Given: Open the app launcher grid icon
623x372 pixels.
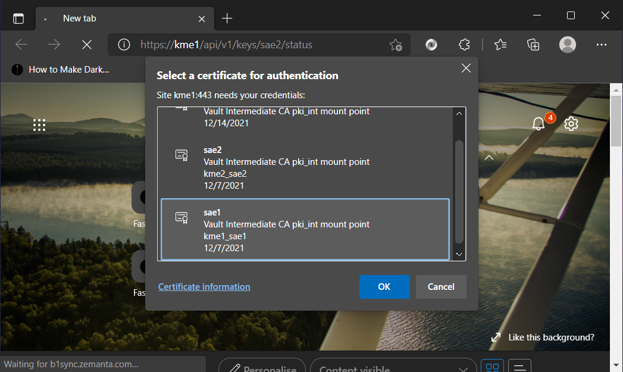Looking at the screenshot, I should [39, 125].
